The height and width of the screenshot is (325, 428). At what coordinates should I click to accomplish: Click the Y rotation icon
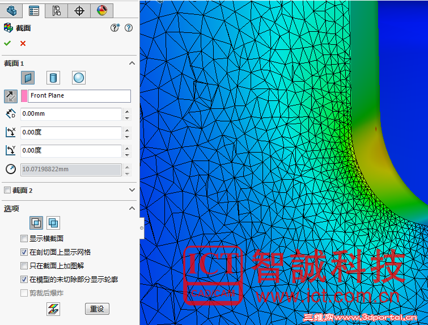[x=11, y=150]
